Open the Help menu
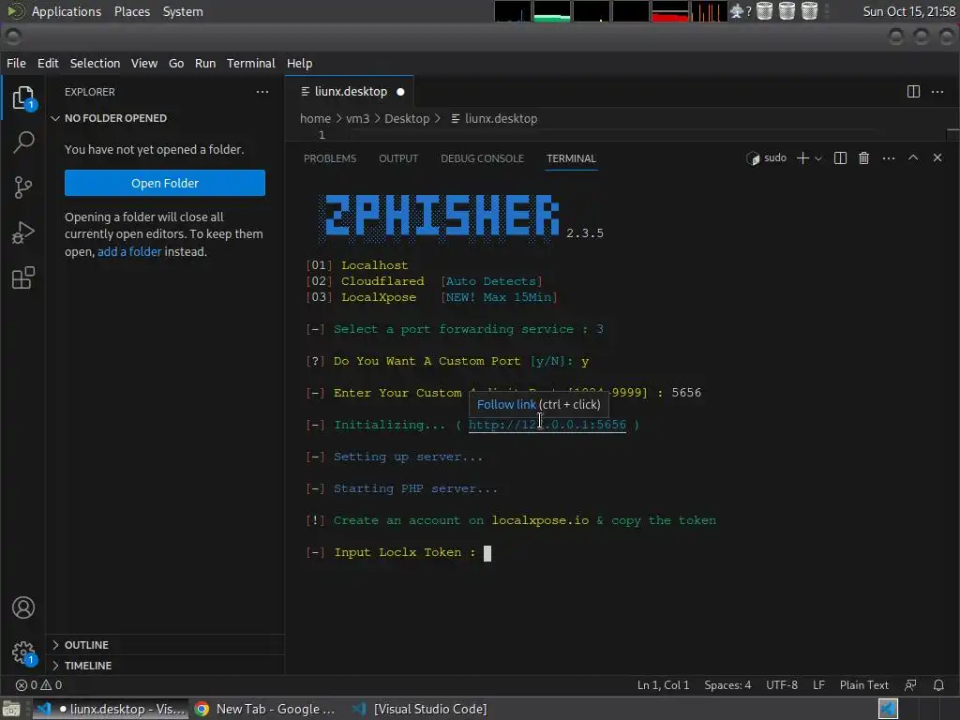The image size is (960, 720). point(299,63)
